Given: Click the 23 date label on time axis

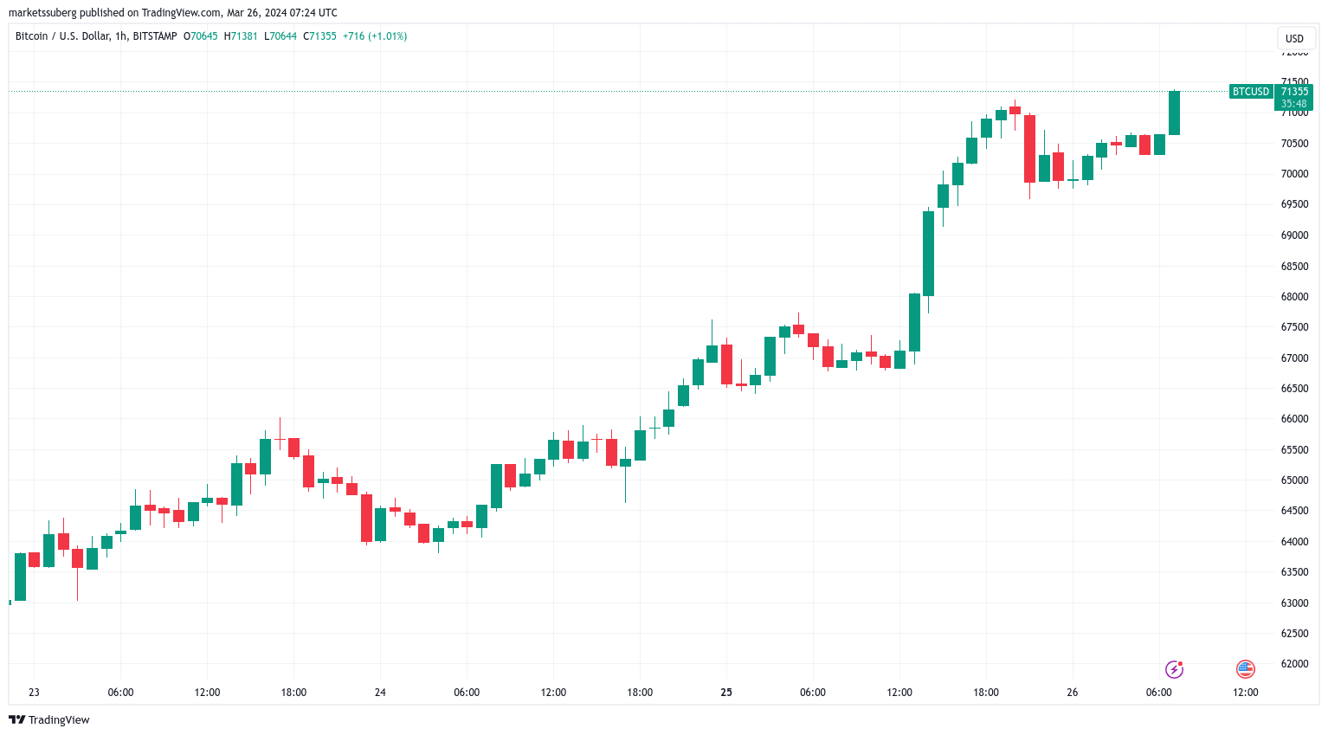Looking at the screenshot, I should (34, 692).
